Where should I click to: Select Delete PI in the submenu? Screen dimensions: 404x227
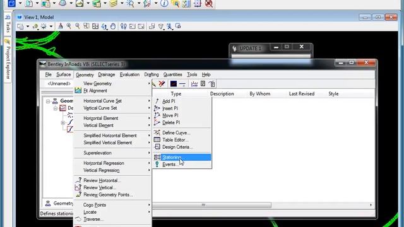coord(182,122)
